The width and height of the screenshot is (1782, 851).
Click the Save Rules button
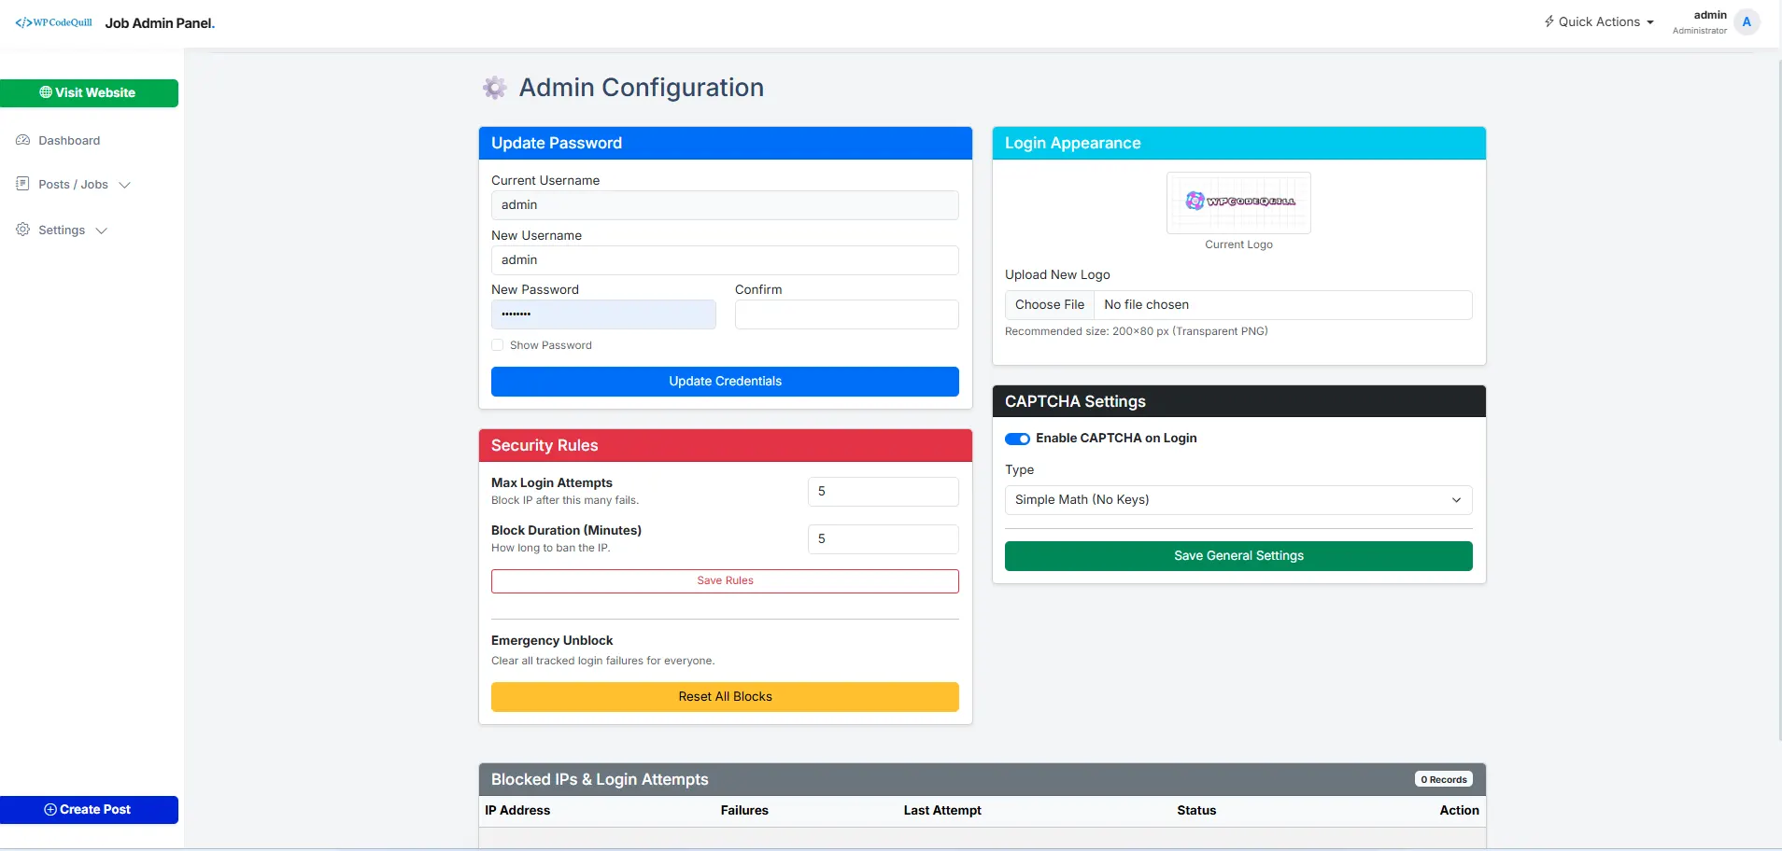point(725,581)
